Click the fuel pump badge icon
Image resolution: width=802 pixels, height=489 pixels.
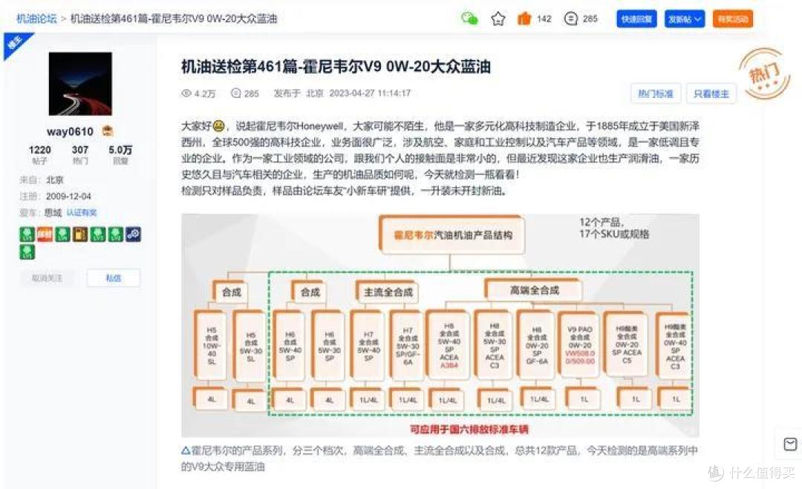coord(79,234)
